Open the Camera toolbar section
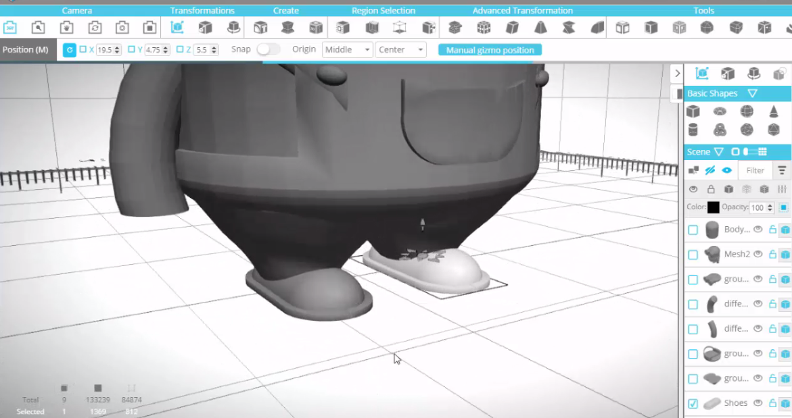This screenshot has width=792, height=418. 77,11
